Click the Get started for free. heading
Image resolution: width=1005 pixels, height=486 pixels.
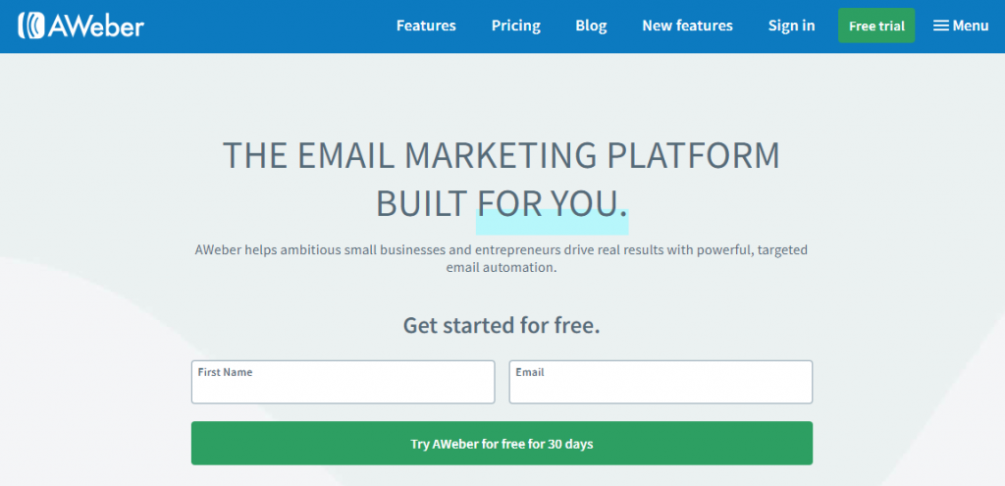[502, 325]
